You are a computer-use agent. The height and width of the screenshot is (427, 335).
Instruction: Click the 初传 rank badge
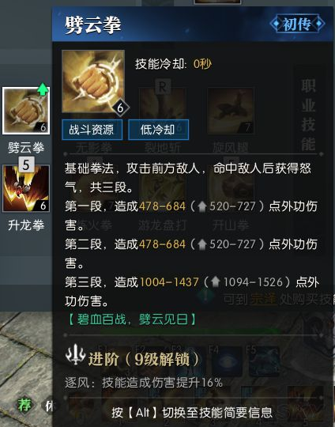(x=297, y=24)
